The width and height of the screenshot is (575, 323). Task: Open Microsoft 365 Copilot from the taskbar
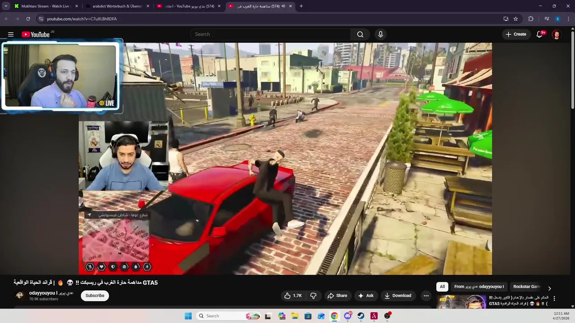[x=282, y=316]
